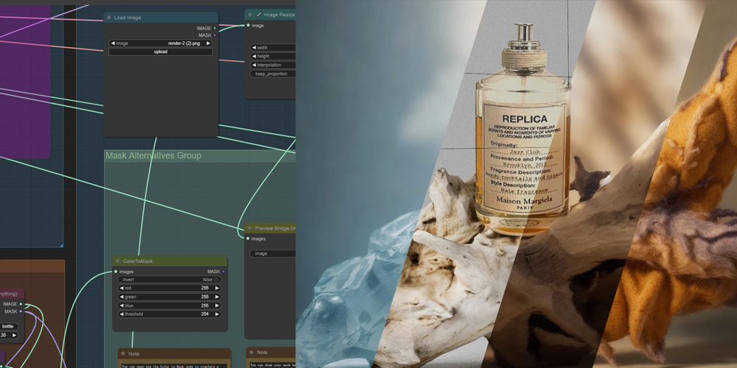The height and width of the screenshot is (368, 737).
Task: Select next image in Load Image
Action: [x=209, y=43]
